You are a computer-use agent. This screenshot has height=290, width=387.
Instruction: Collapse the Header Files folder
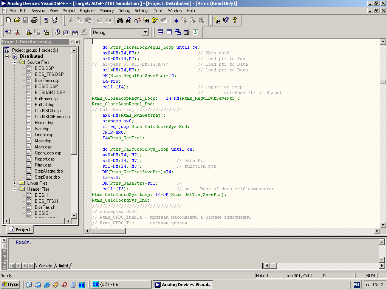click(x=14, y=189)
